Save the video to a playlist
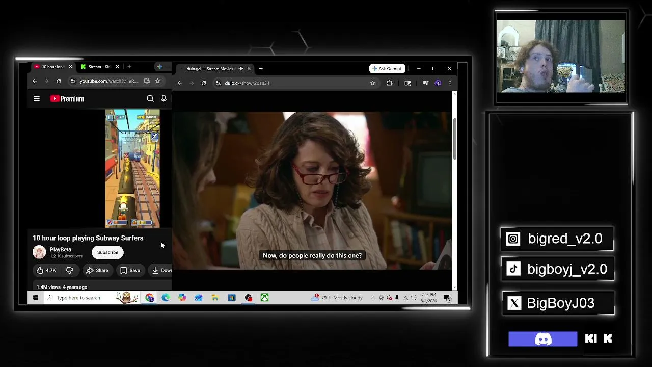Viewport: 652px width, 367px height. (x=130, y=270)
